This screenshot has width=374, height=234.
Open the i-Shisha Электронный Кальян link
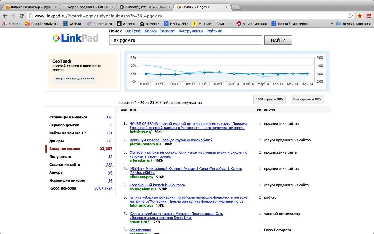186,171
